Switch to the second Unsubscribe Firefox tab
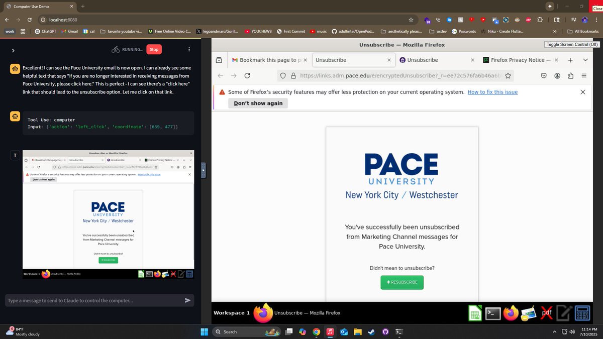 click(x=436, y=60)
